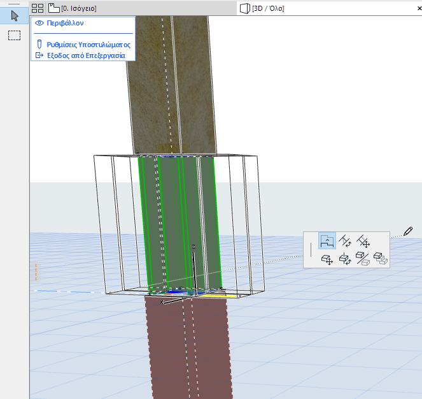Select the Multiply icon in pet palette
422x399 pixels.
coord(381,259)
